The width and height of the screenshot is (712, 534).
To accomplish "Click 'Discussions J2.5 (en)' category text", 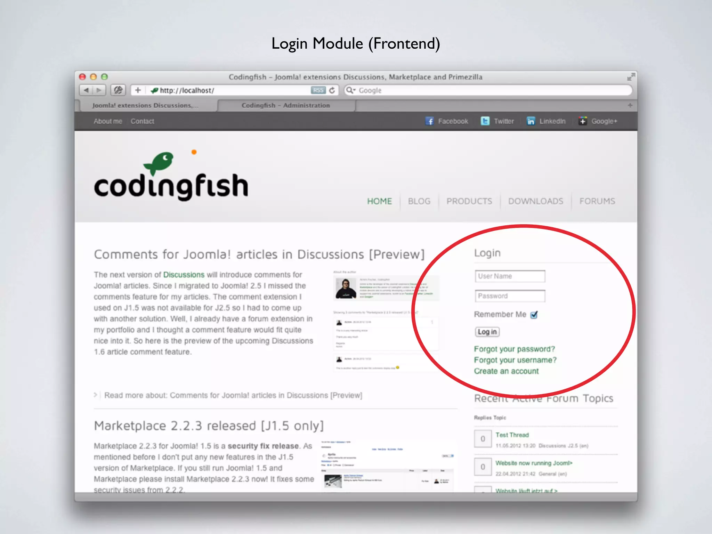I will (x=563, y=446).
